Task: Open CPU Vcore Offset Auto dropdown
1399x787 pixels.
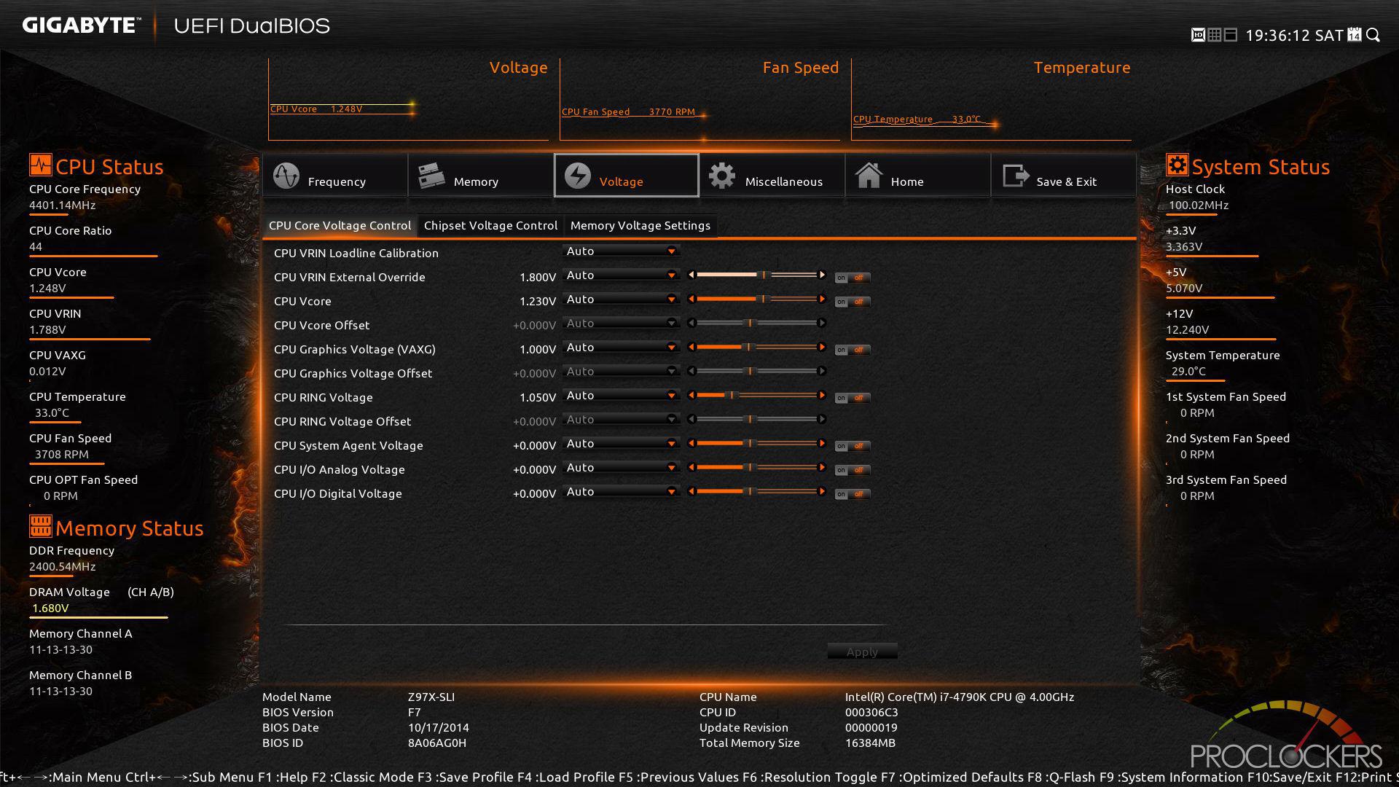Action: click(621, 323)
